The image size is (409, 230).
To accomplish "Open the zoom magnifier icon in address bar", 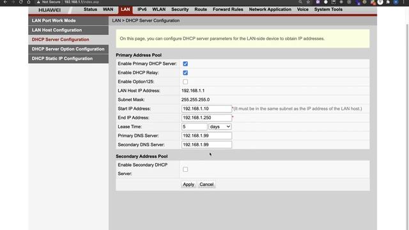I will coord(300,2).
